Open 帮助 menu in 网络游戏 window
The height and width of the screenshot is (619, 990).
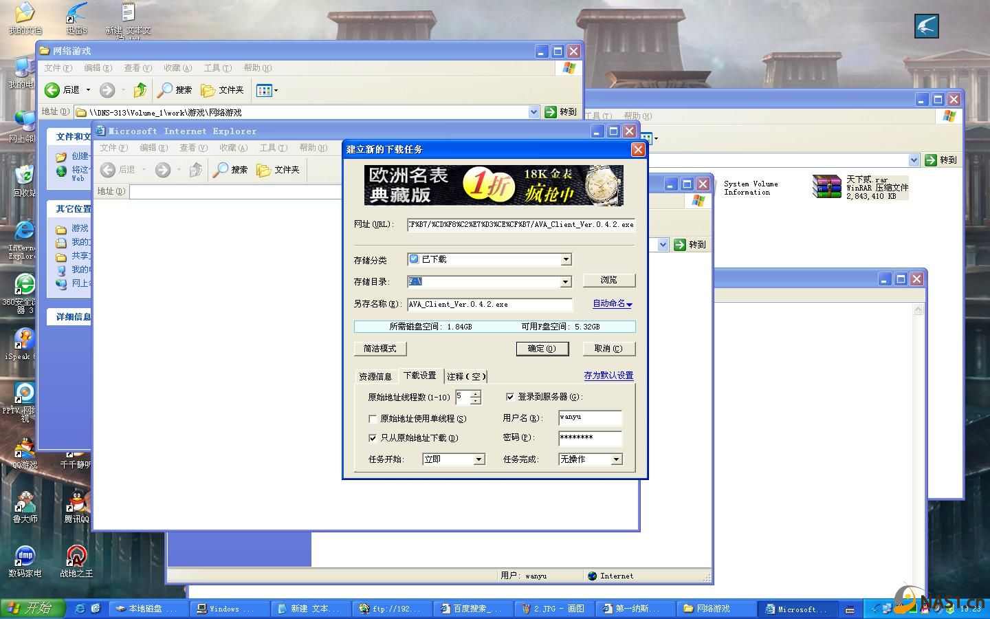(x=257, y=68)
